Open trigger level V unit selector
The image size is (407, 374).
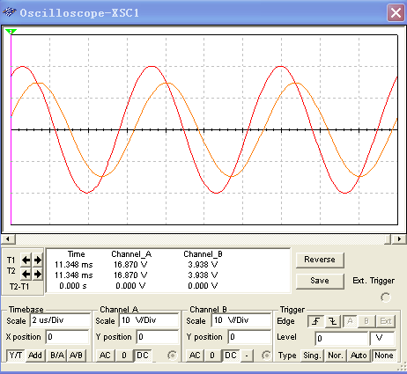(382, 339)
